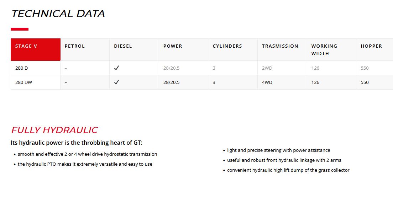Image resolution: width=393 pixels, height=197 pixels.
Task: Select the HOPPER column header
Action: [371, 46]
